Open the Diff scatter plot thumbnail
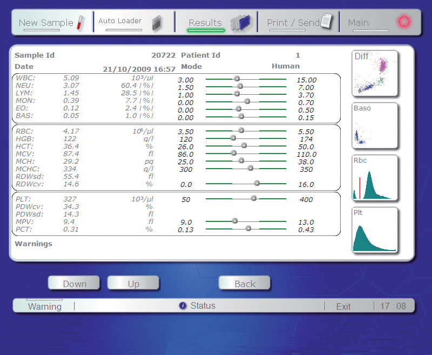This screenshot has height=355, width=432. [x=375, y=73]
